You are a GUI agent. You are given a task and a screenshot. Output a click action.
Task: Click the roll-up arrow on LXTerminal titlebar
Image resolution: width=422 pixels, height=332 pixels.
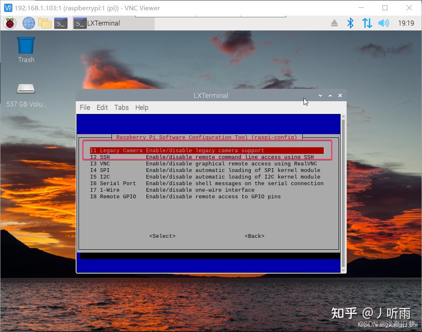[330, 95]
